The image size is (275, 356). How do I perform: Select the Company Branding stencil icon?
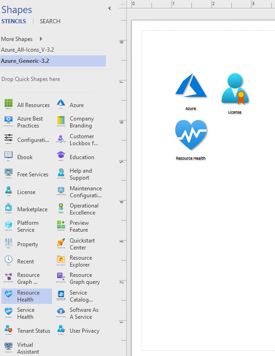tap(61, 121)
